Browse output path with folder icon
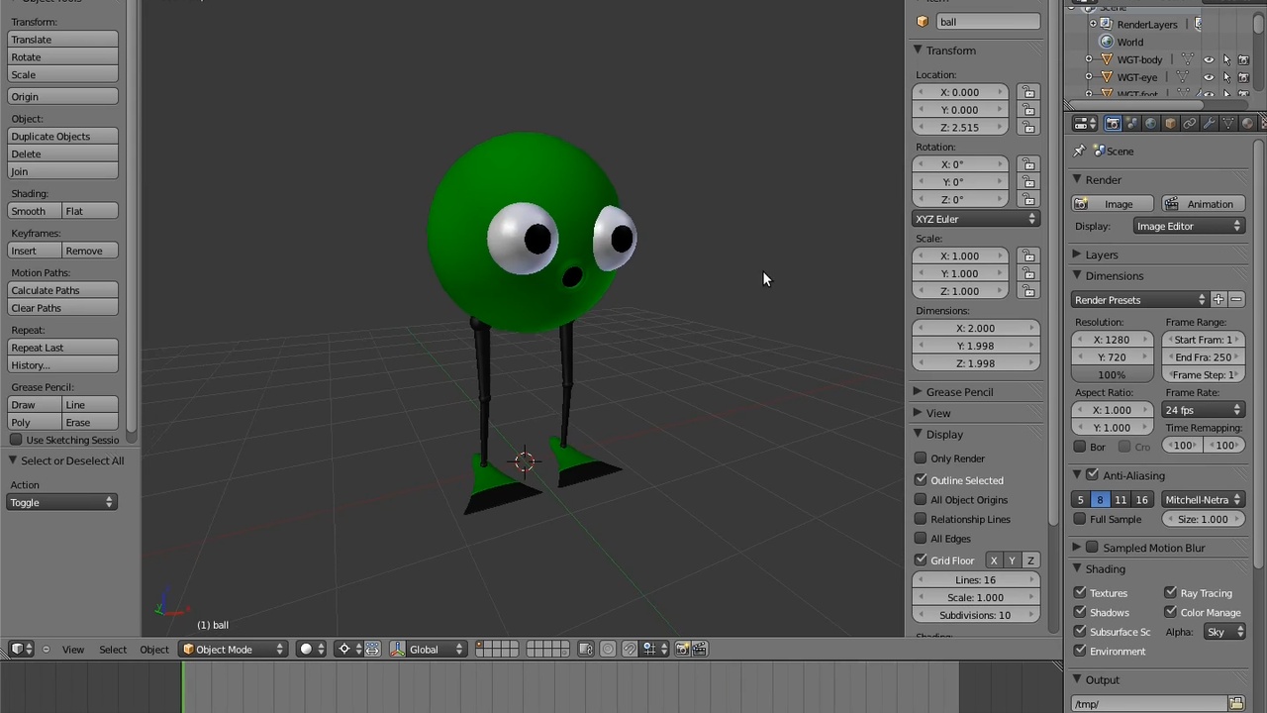 [1236, 704]
